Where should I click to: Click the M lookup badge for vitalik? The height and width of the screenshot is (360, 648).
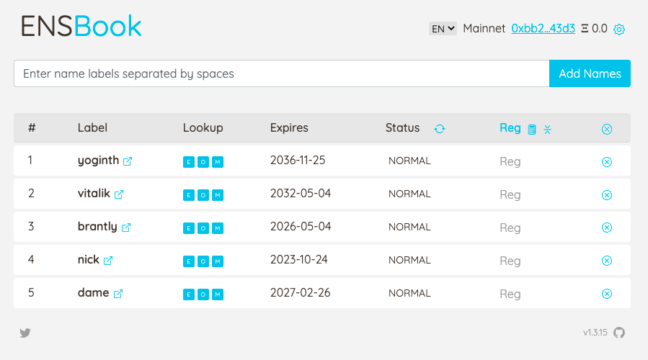[x=218, y=195]
